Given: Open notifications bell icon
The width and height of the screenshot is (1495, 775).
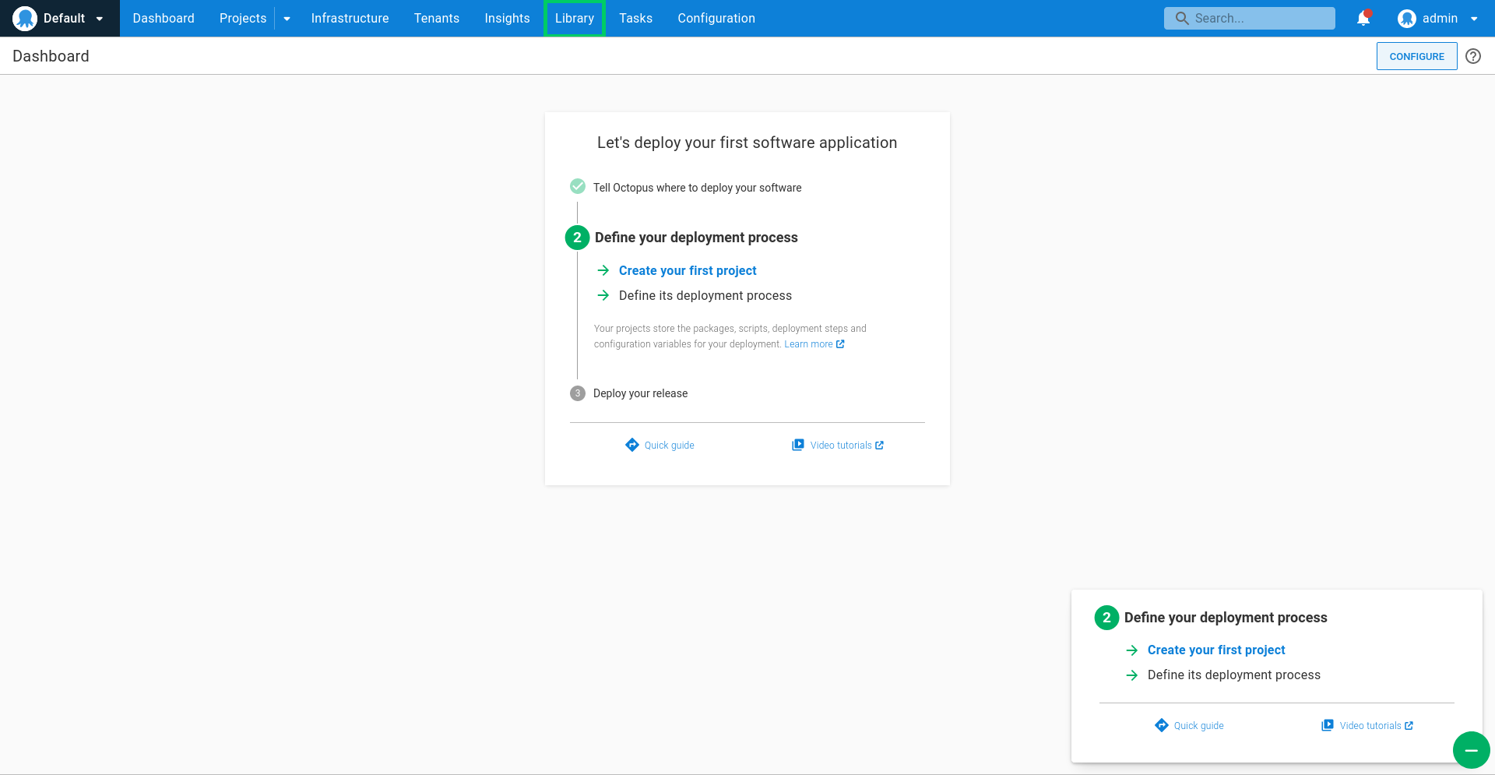Looking at the screenshot, I should (1363, 18).
